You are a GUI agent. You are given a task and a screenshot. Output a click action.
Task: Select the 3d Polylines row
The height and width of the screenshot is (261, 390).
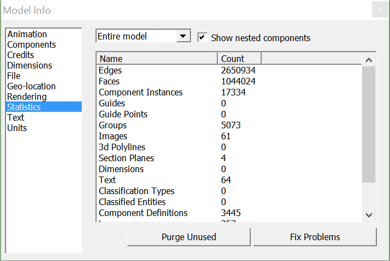229,147
